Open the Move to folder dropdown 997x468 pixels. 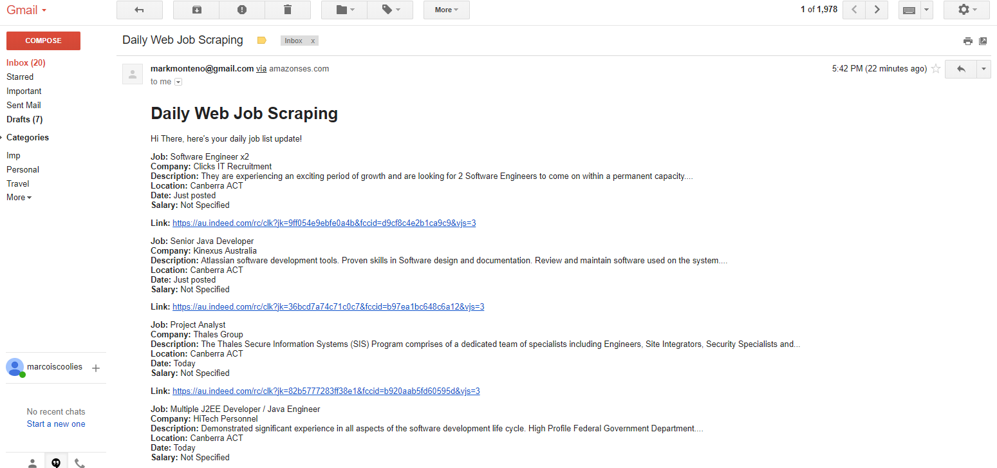pyautogui.click(x=344, y=10)
